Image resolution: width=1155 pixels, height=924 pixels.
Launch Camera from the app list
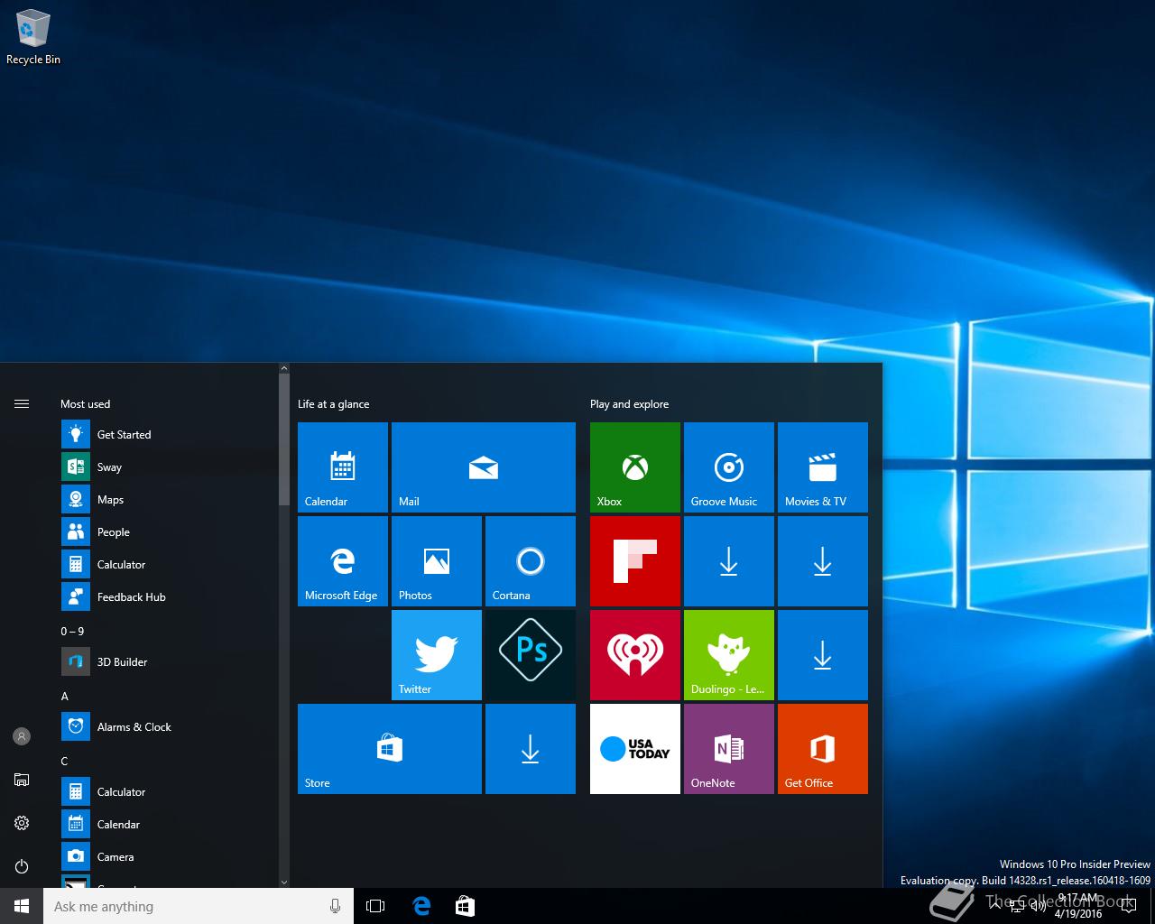coord(166,857)
